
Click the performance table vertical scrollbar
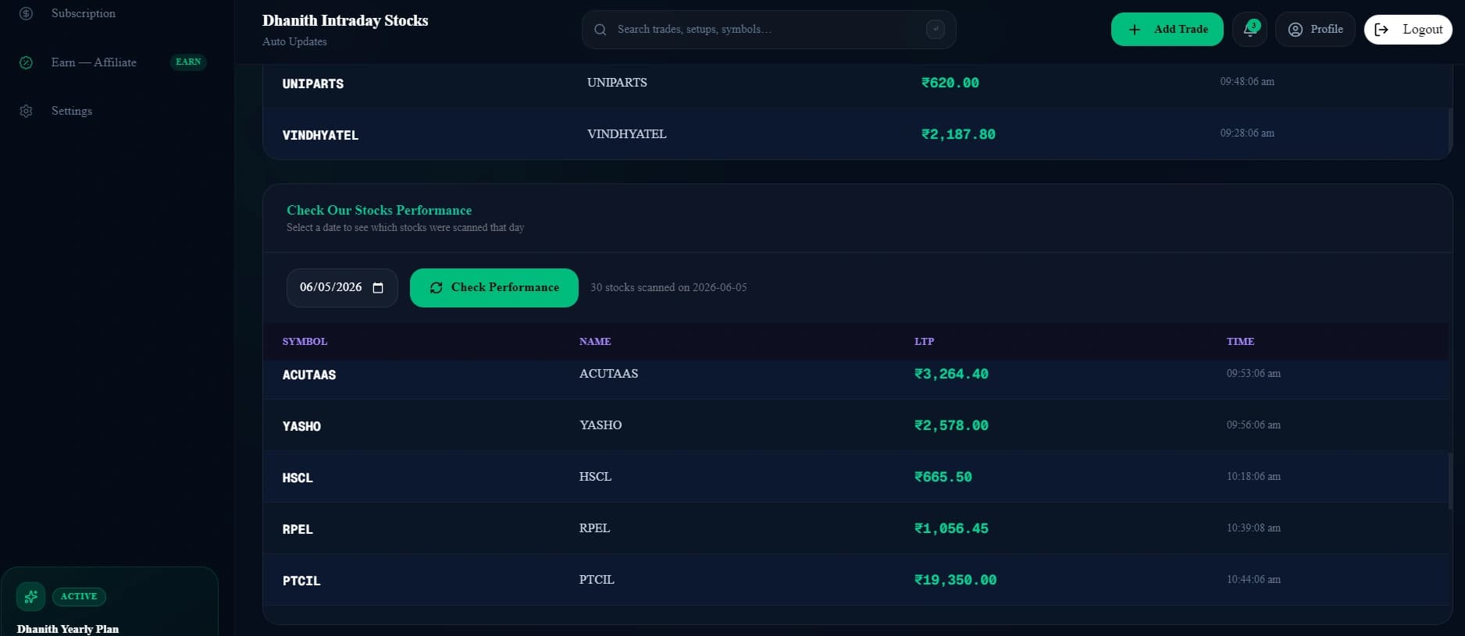pyautogui.click(x=1451, y=481)
